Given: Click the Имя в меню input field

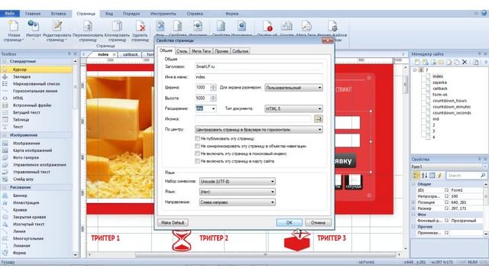Looking at the screenshot, I should click(258, 77).
